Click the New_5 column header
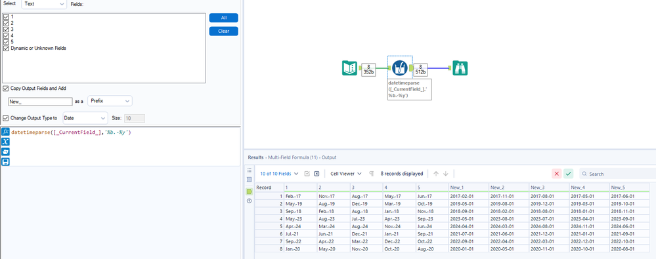Screen dimensions: 656x259 pos(630,187)
